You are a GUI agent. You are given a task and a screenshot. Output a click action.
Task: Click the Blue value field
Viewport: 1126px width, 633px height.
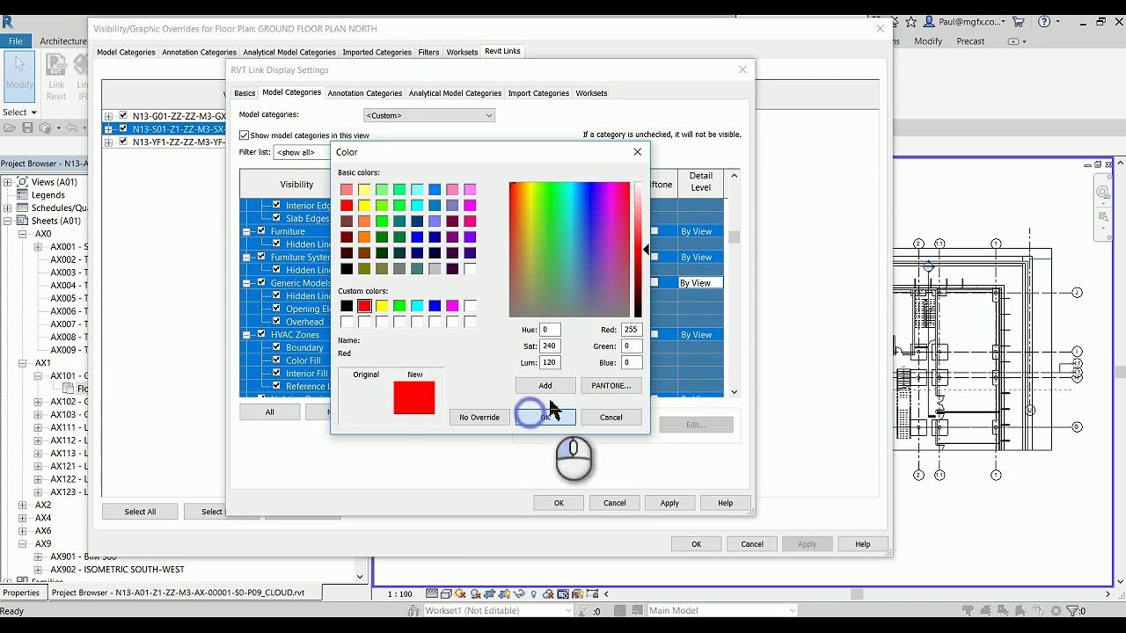click(x=631, y=362)
